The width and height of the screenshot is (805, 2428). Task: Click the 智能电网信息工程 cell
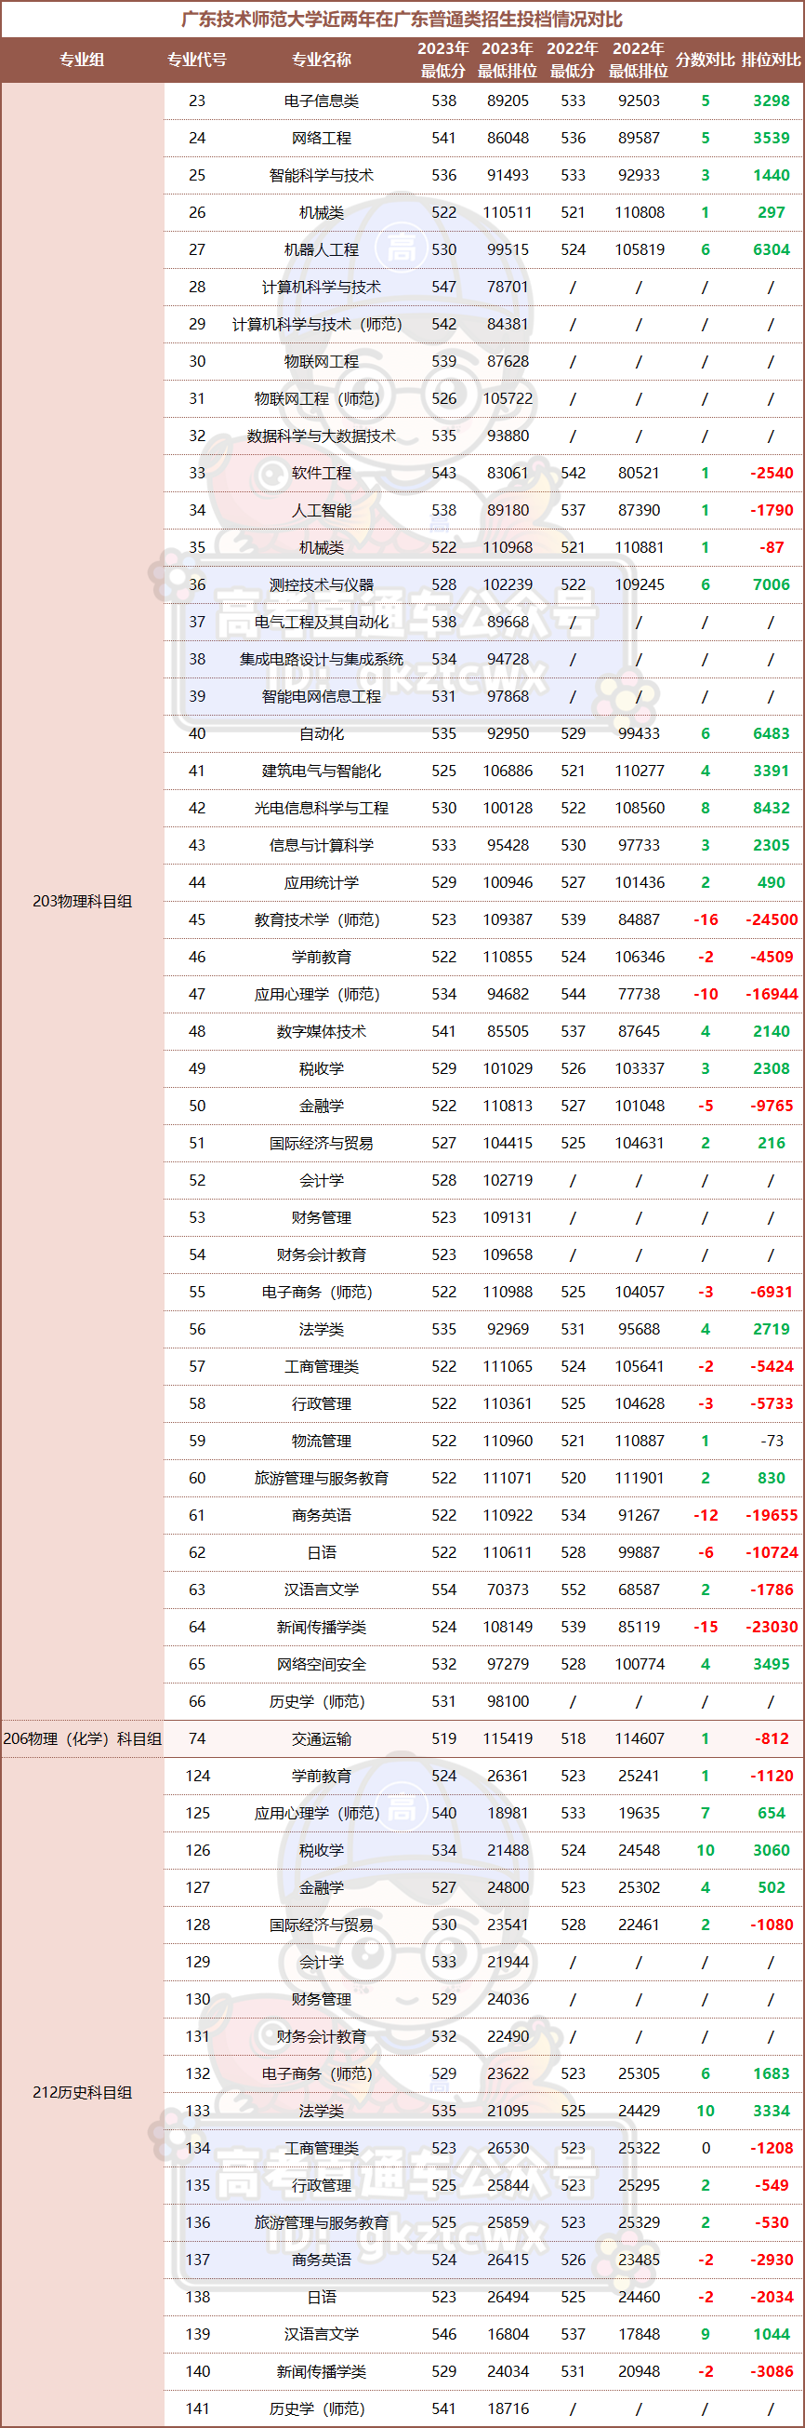tap(321, 696)
